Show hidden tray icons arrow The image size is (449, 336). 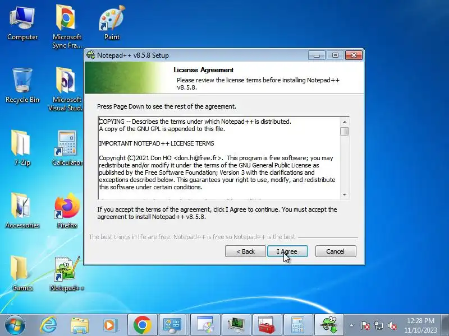(x=352, y=325)
